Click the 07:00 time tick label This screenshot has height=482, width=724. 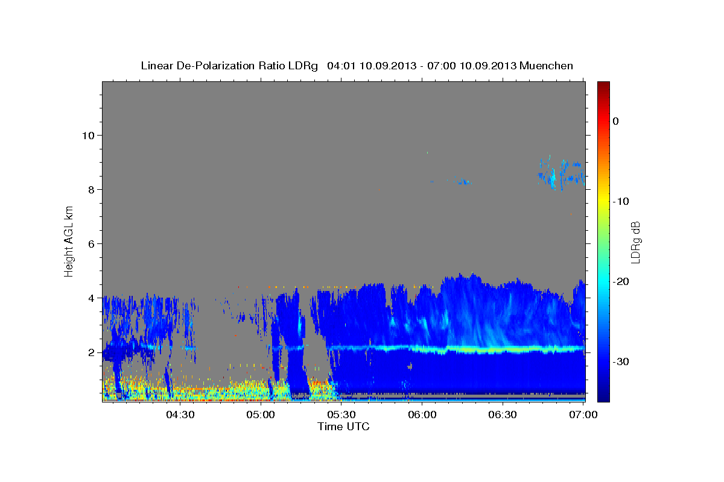point(583,415)
